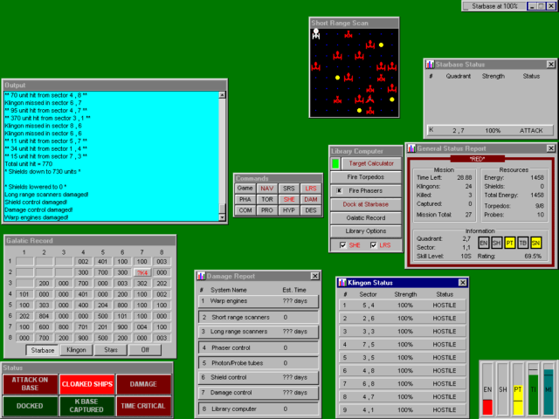This screenshot has width=559, height=419.
Task: Click Fire Torpedos in Library Computer
Action: (x=366, y=177)
